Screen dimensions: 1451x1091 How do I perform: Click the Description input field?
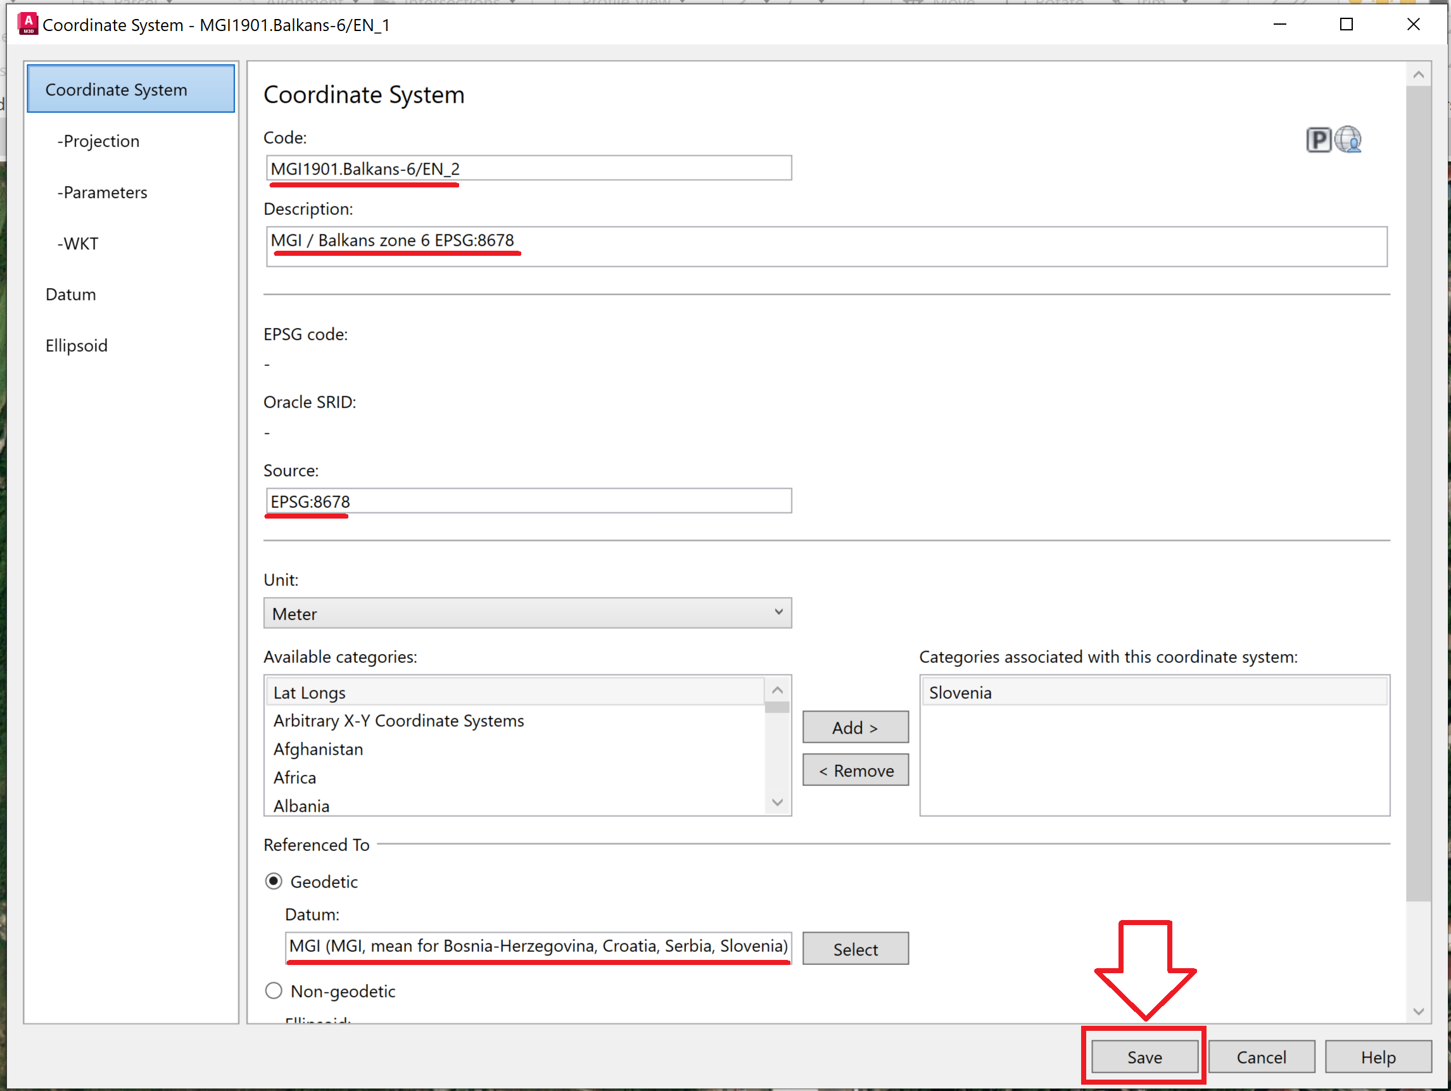[x=827, y=246]
